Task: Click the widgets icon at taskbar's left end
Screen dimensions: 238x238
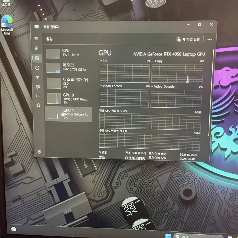Action: click(14, 229)
